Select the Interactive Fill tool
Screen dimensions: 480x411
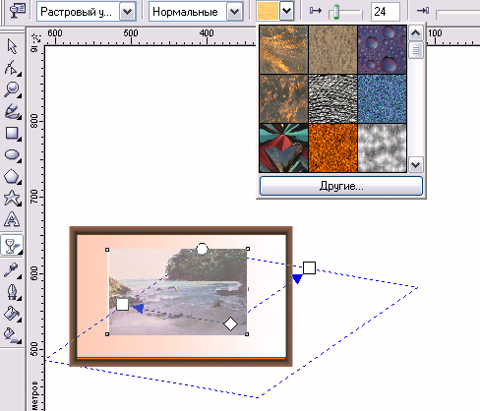(12, 335)
